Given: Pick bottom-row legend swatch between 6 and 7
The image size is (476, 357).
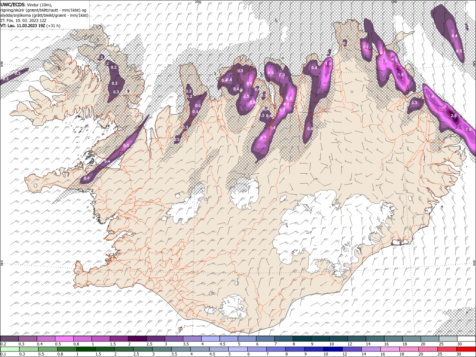Looking at the screenshot, I should click(x=257, y=349).
